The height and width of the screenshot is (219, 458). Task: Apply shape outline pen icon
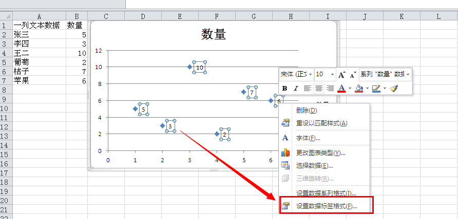point(376,88)
